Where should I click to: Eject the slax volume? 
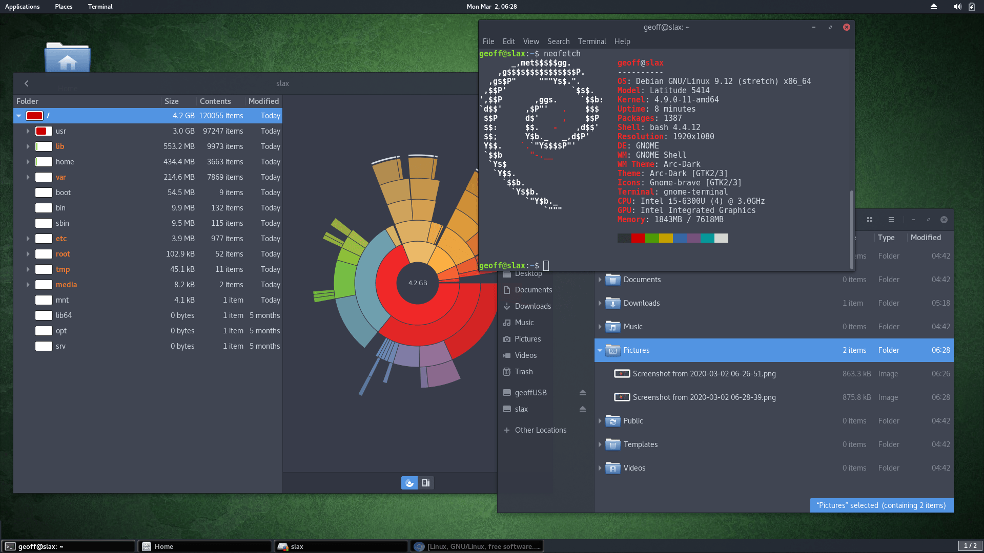pos(582,409)
